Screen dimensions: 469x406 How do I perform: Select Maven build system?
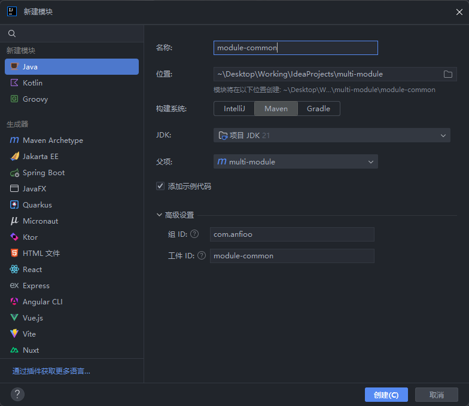pos(276,109)
